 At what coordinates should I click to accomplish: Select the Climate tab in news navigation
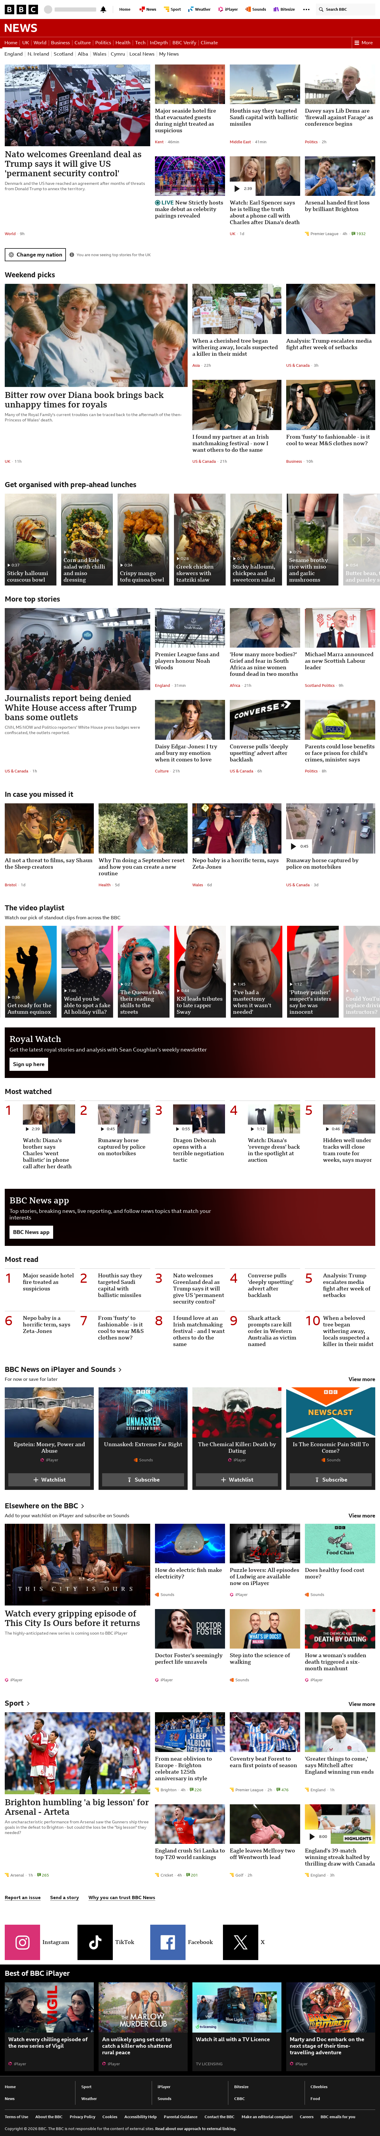click(210, 42)
